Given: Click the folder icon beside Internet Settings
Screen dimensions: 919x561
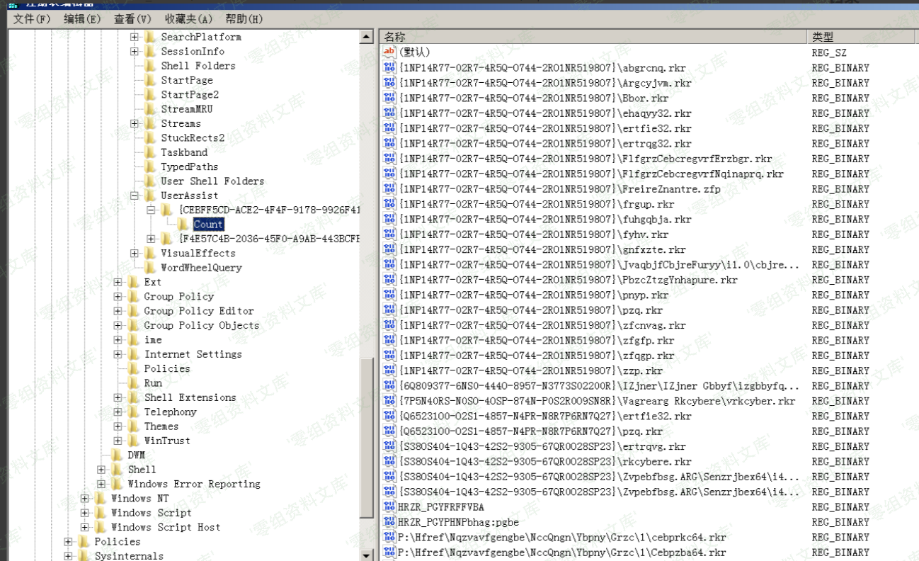Looking at the screenshot, I should (x=133, y=354).
